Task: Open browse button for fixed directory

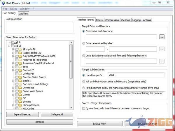Action: pos(162,37)
